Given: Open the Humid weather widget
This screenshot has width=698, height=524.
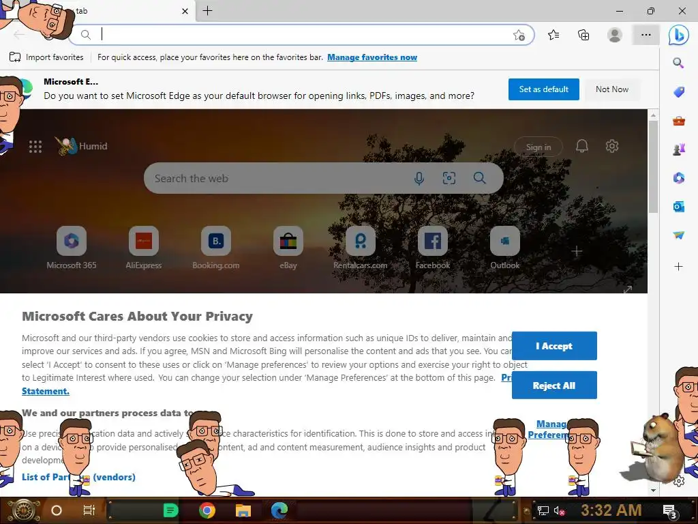Looking at the screenshot, I should click(x=82, y=146).
